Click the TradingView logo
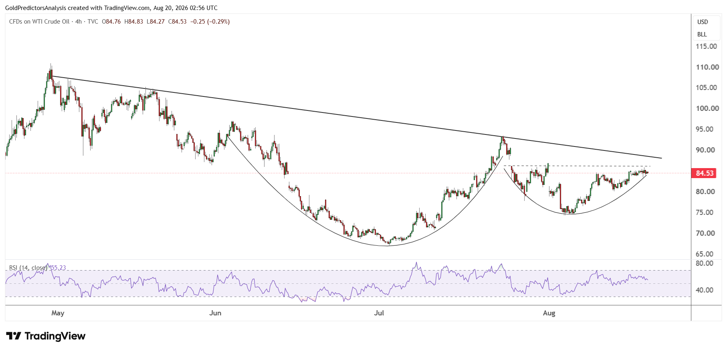Image resolution: width=727 pixels, height=351 pixels. point(46,336)
